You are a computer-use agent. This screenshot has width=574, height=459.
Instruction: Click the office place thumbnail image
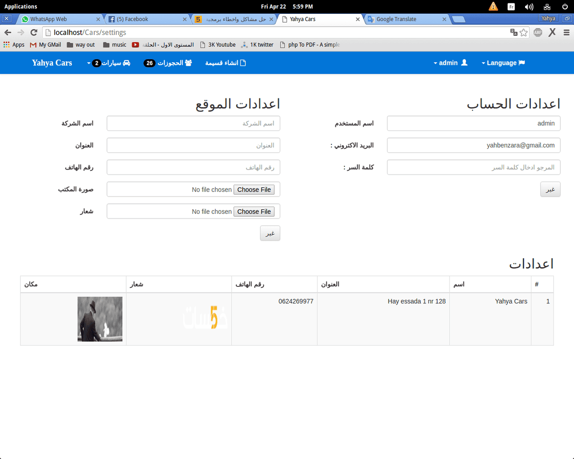coord(100,319)
